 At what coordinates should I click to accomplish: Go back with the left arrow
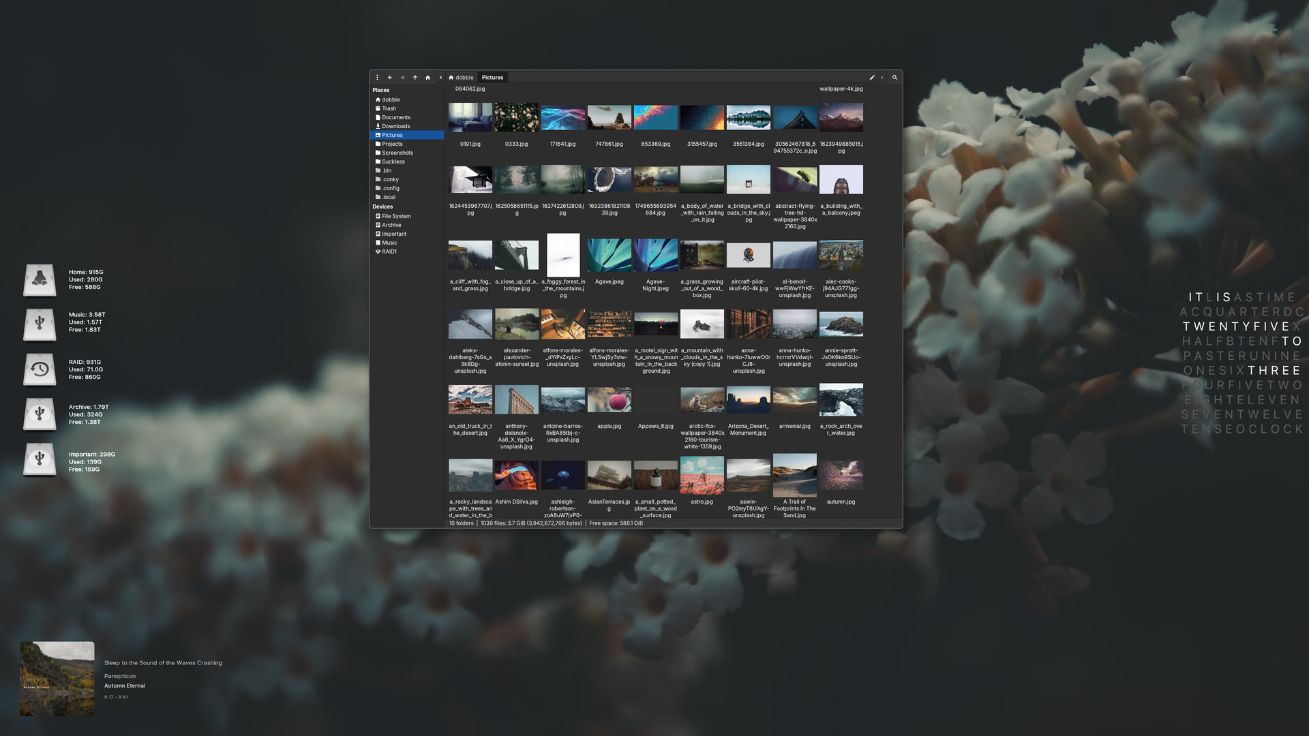[390, 78]
